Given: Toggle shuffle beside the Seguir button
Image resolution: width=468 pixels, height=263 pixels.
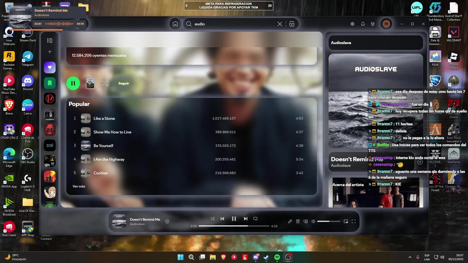Looking at the screenshot, I should 105,83.
